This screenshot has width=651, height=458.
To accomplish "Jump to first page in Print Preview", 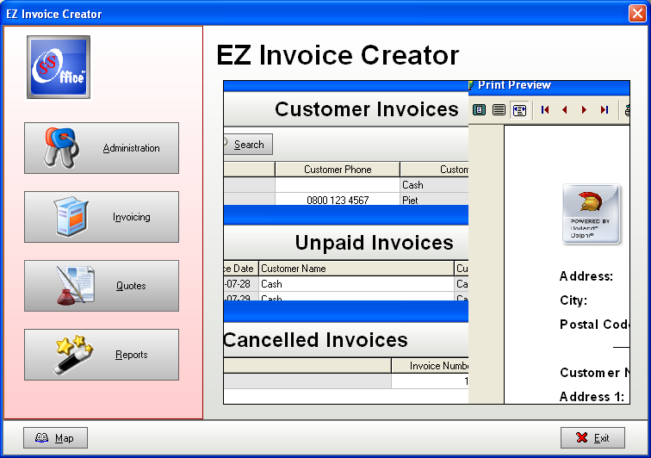I will click(x=545, y=110).
